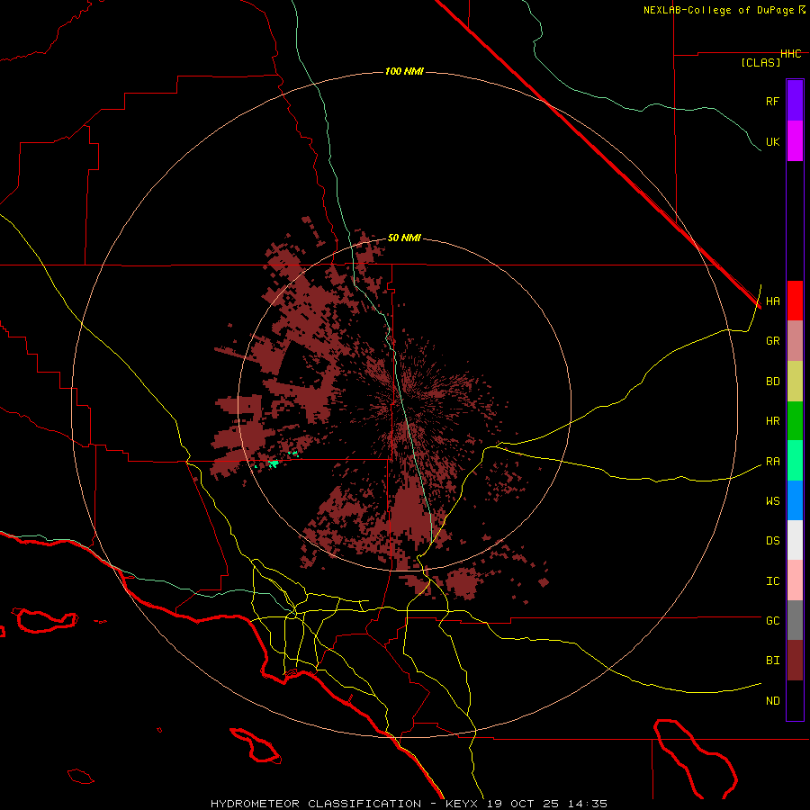Image resolution: width=810 pixels, height=810 pixels.
Task: Click the UK legend label
Action: pos(772,141)
